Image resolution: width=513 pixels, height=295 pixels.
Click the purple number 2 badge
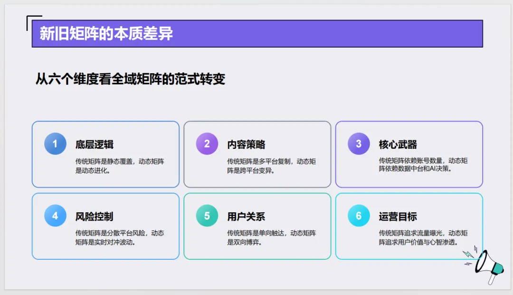click(207, 144)
